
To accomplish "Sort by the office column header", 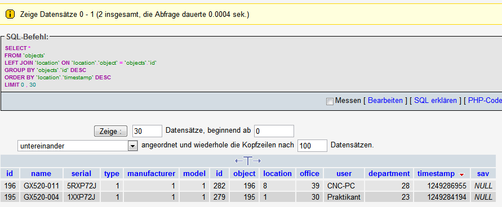I will [x=309, y=173].
